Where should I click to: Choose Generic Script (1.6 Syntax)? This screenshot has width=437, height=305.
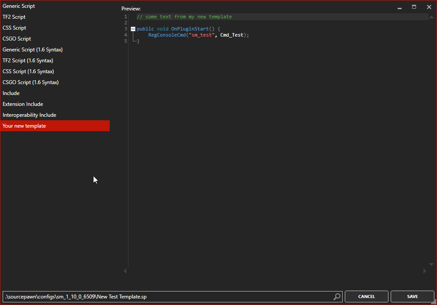[55, 49]
